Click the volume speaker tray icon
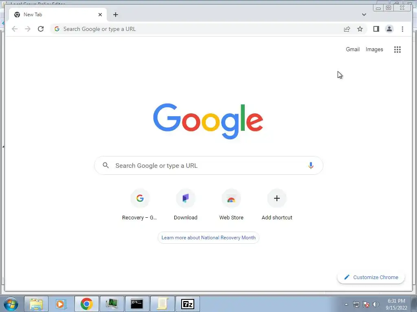 pos(376,304)
